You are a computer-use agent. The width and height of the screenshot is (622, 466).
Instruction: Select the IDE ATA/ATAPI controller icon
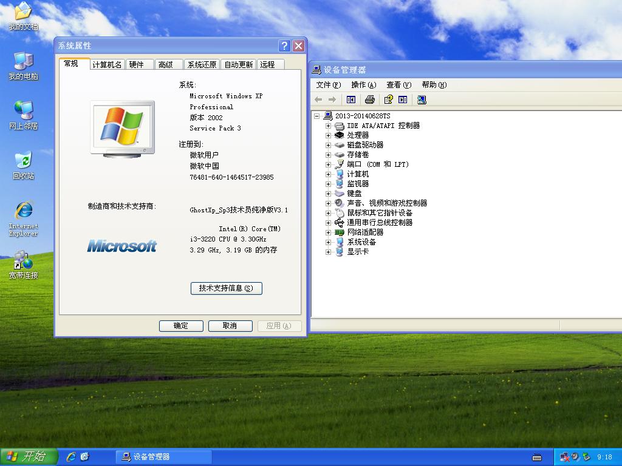(x=340, y=126)
